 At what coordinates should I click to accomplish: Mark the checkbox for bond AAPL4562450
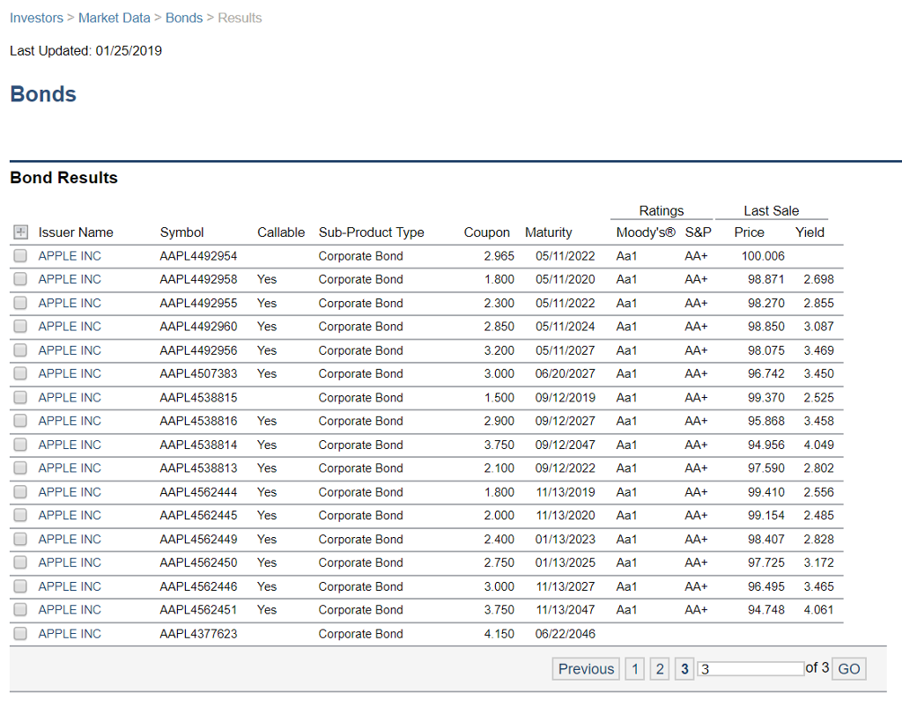point(20,563)
